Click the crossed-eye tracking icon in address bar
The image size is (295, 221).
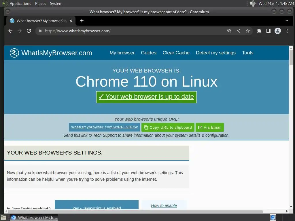229,31
